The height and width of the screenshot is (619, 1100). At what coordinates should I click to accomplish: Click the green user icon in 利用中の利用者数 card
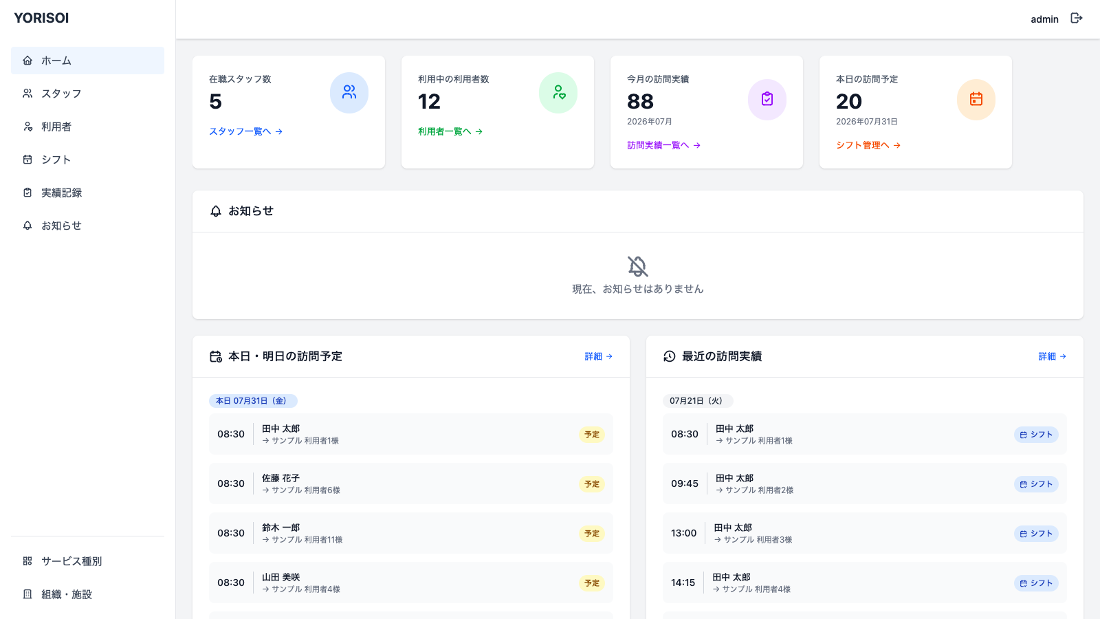coord(558,92)
